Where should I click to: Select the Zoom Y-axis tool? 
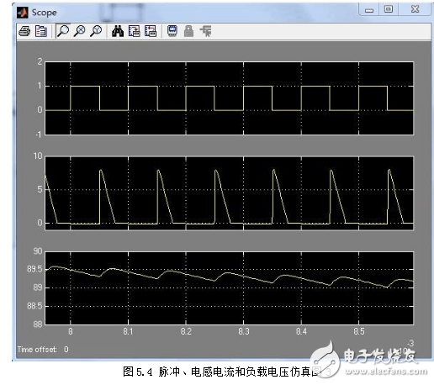(x=96, y=31)
